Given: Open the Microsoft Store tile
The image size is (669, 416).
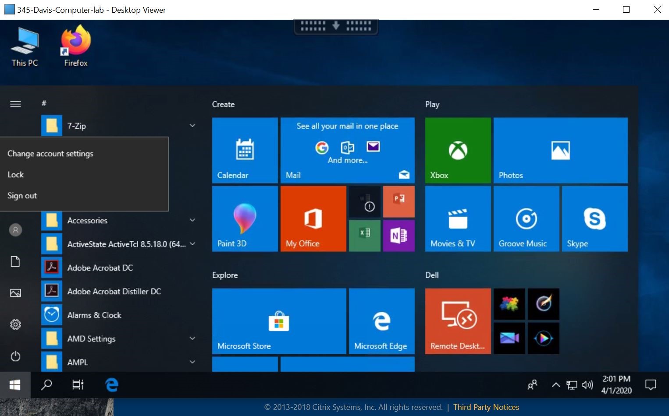Looking at the screenshot, I should [279, 321].
